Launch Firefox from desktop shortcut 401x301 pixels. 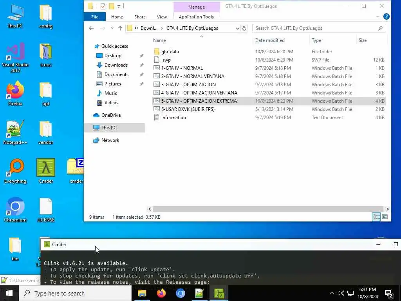(15, 93)
